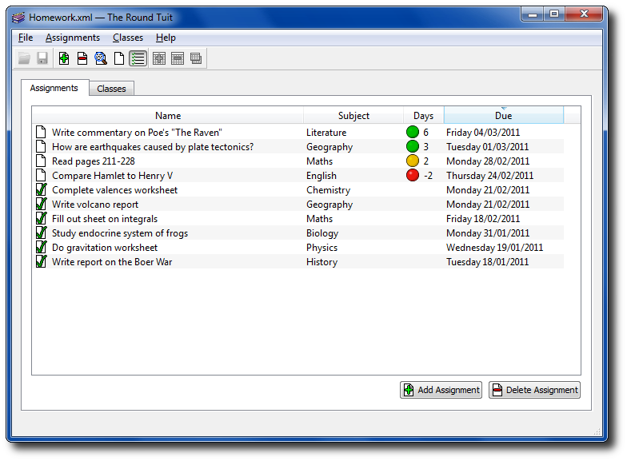
Task: Open the Assignments menu
Action: click(73, 38)
